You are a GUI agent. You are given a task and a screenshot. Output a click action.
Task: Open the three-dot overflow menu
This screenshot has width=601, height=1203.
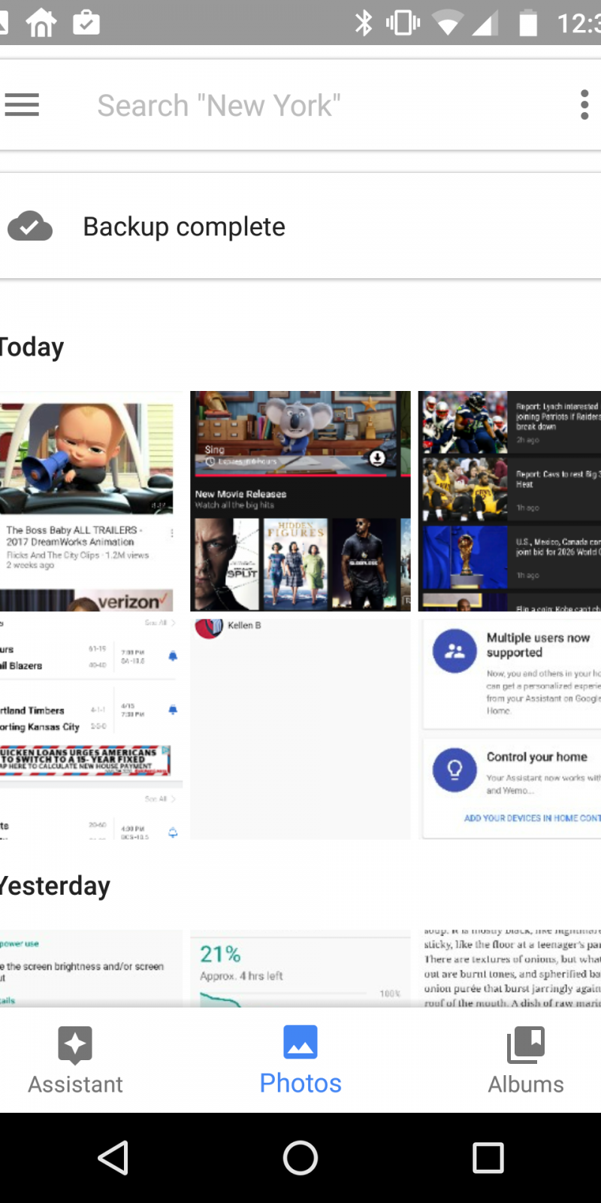[584, 105]
